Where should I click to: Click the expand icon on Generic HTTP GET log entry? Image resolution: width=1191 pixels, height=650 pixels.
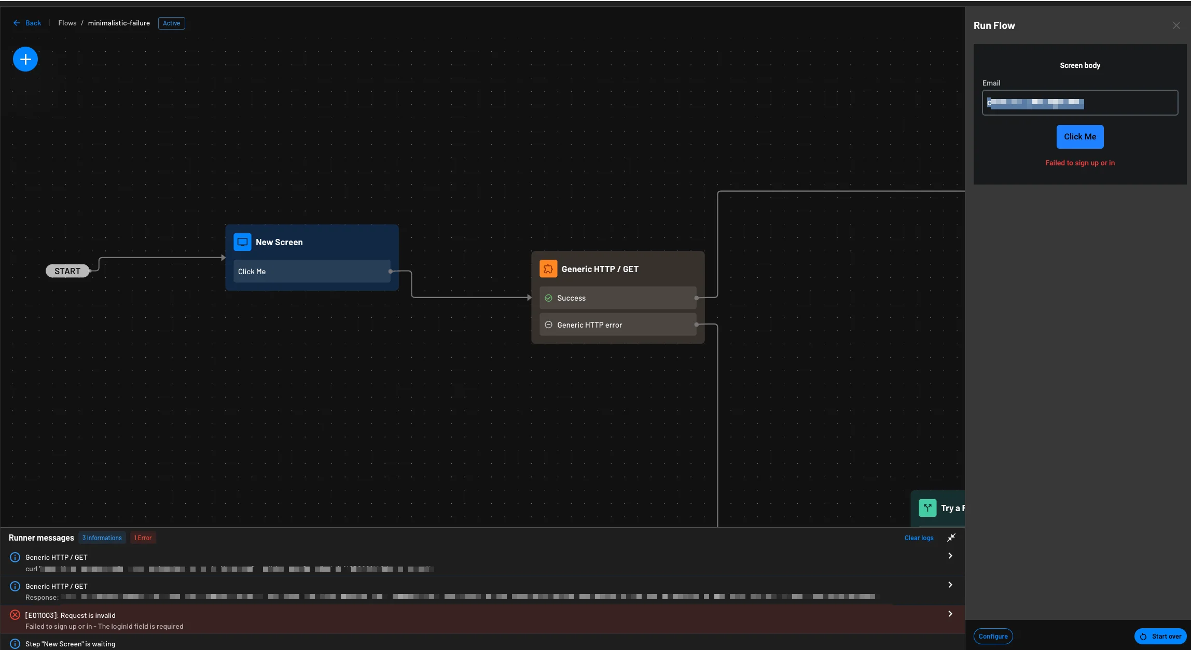click(x=950, y=556)
